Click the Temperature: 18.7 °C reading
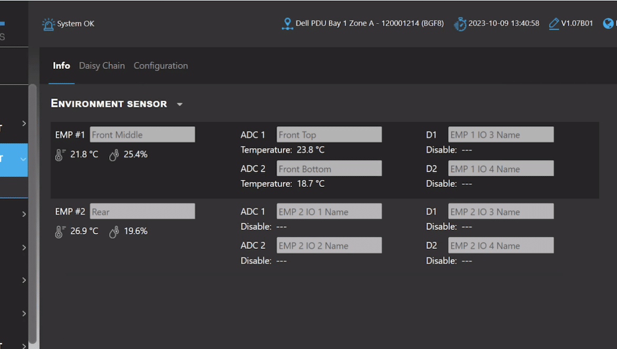 (283, 184)
